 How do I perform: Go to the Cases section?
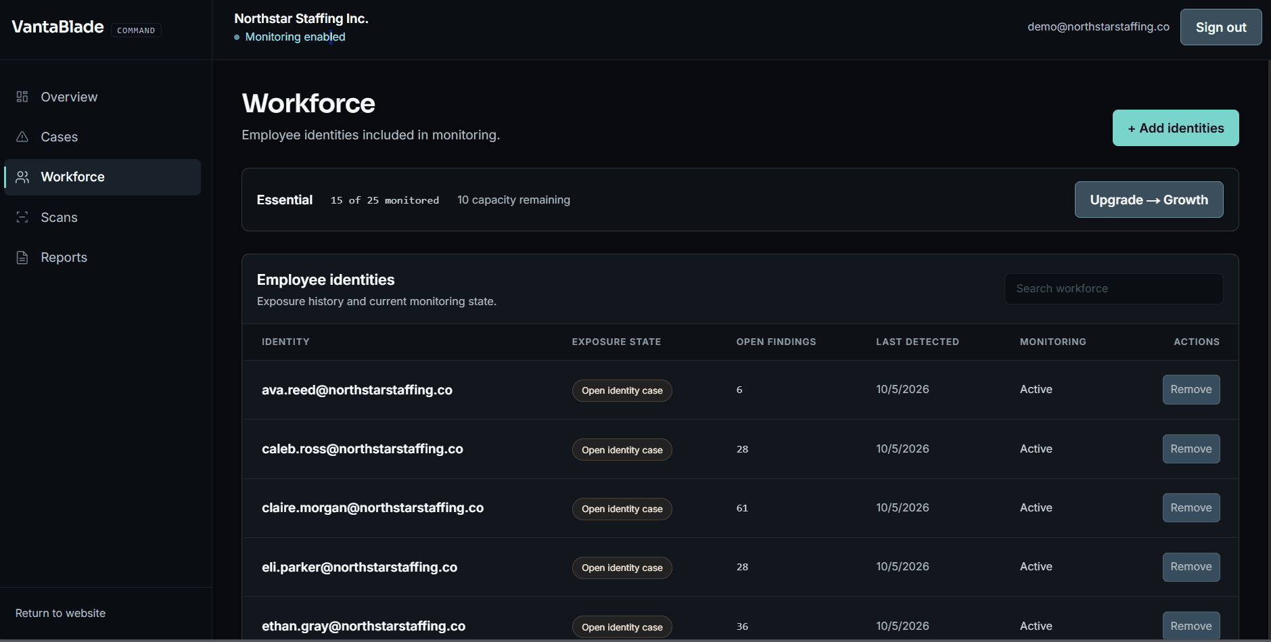tap(102, 137)
